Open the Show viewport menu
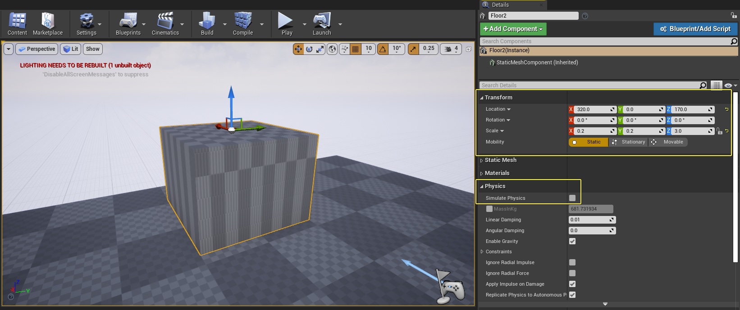Viewport: 740px width, 310px height. [93, 49]
